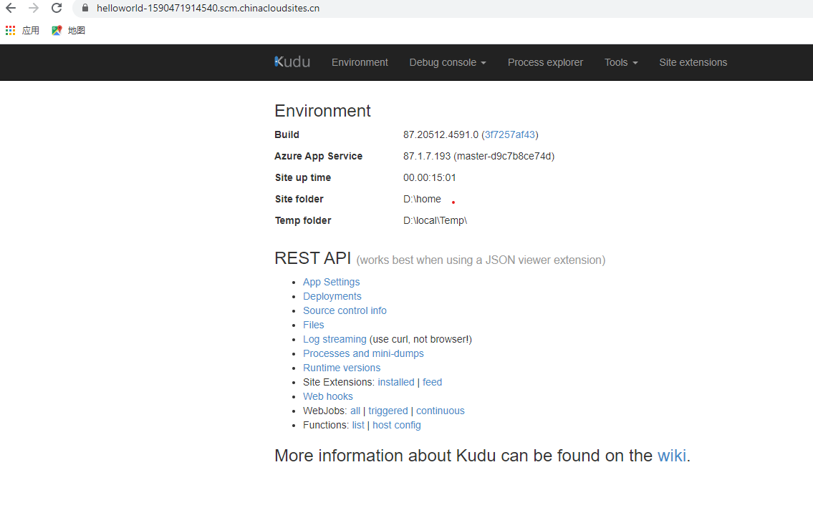Open Site Extensions installed link
The width and height of the screenshot is (813, 505).
pyautogui.click(x=396, y=382)
